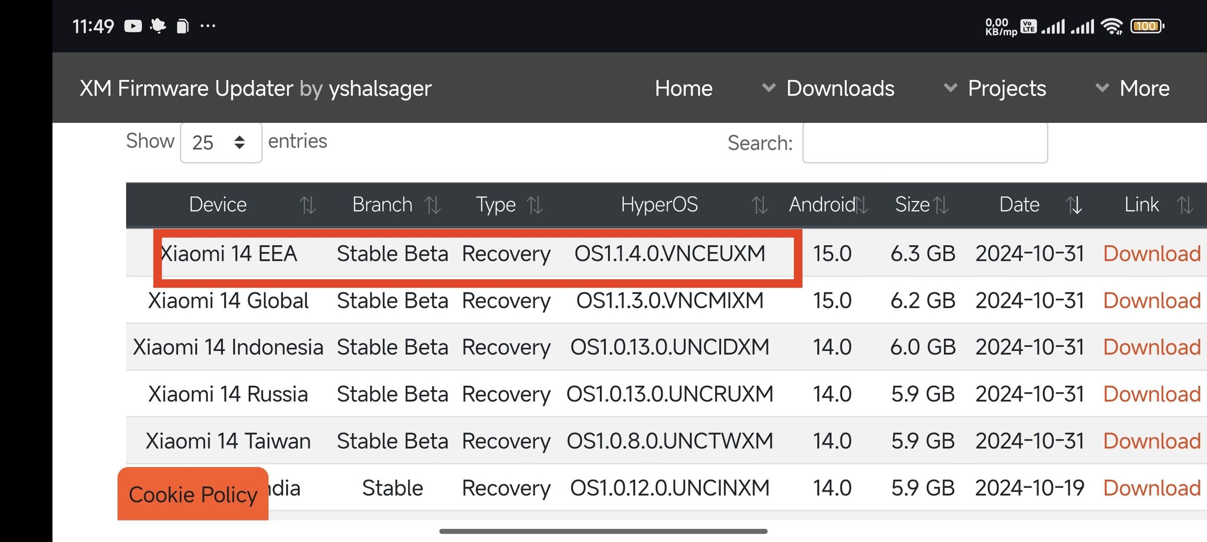Click the Device column header
The width and height of the screenshot is (1207, 542).
tap(218, 205)
